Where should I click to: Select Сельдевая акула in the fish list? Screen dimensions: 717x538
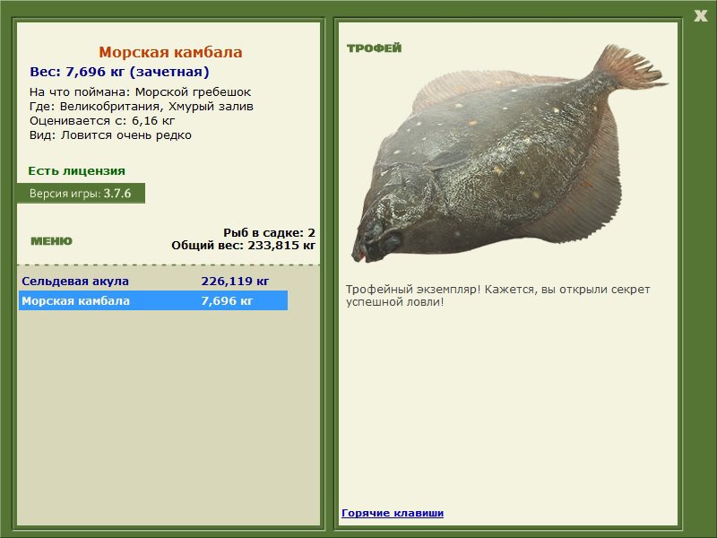point(75,282)
